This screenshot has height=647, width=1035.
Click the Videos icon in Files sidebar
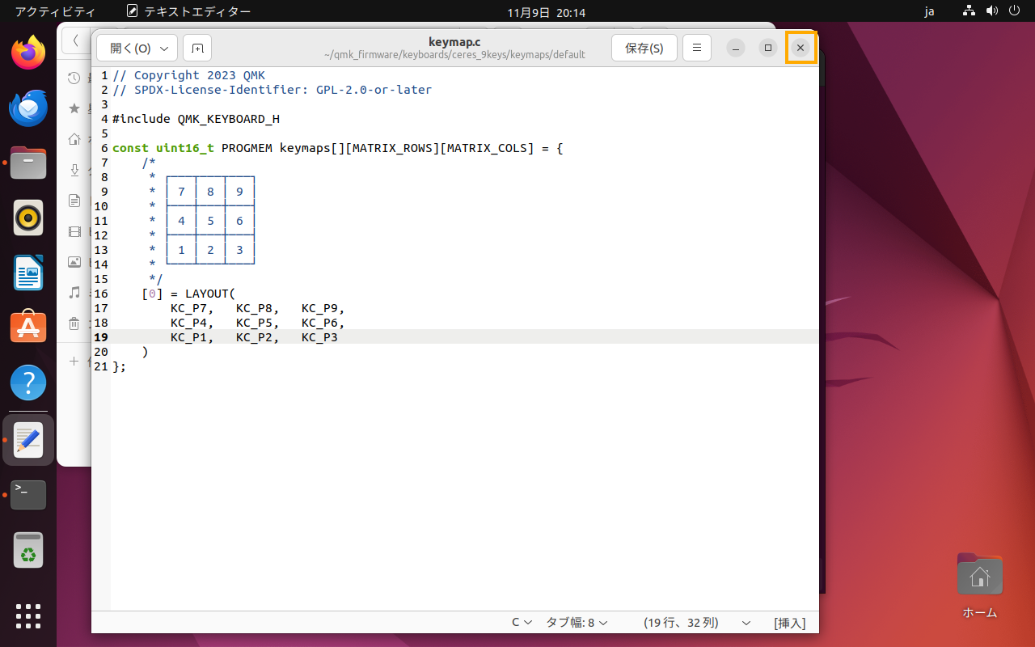coord(74,231)
